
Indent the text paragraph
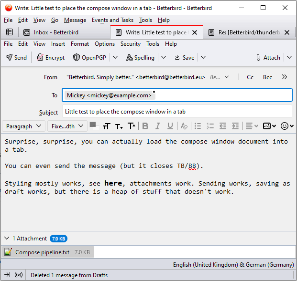point(235,126)
